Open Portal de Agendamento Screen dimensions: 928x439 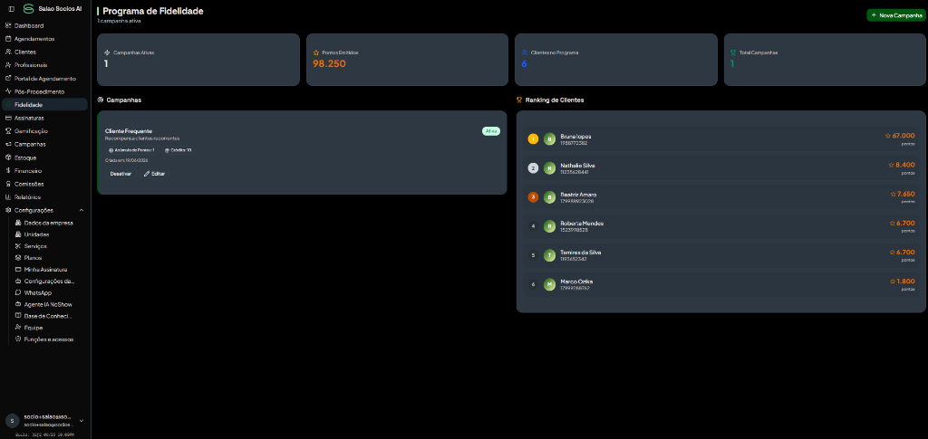45,79
